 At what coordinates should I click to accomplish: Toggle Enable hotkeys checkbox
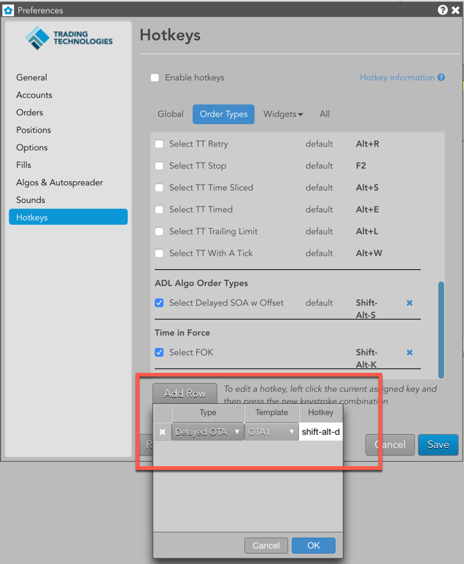tap(155, 77)
